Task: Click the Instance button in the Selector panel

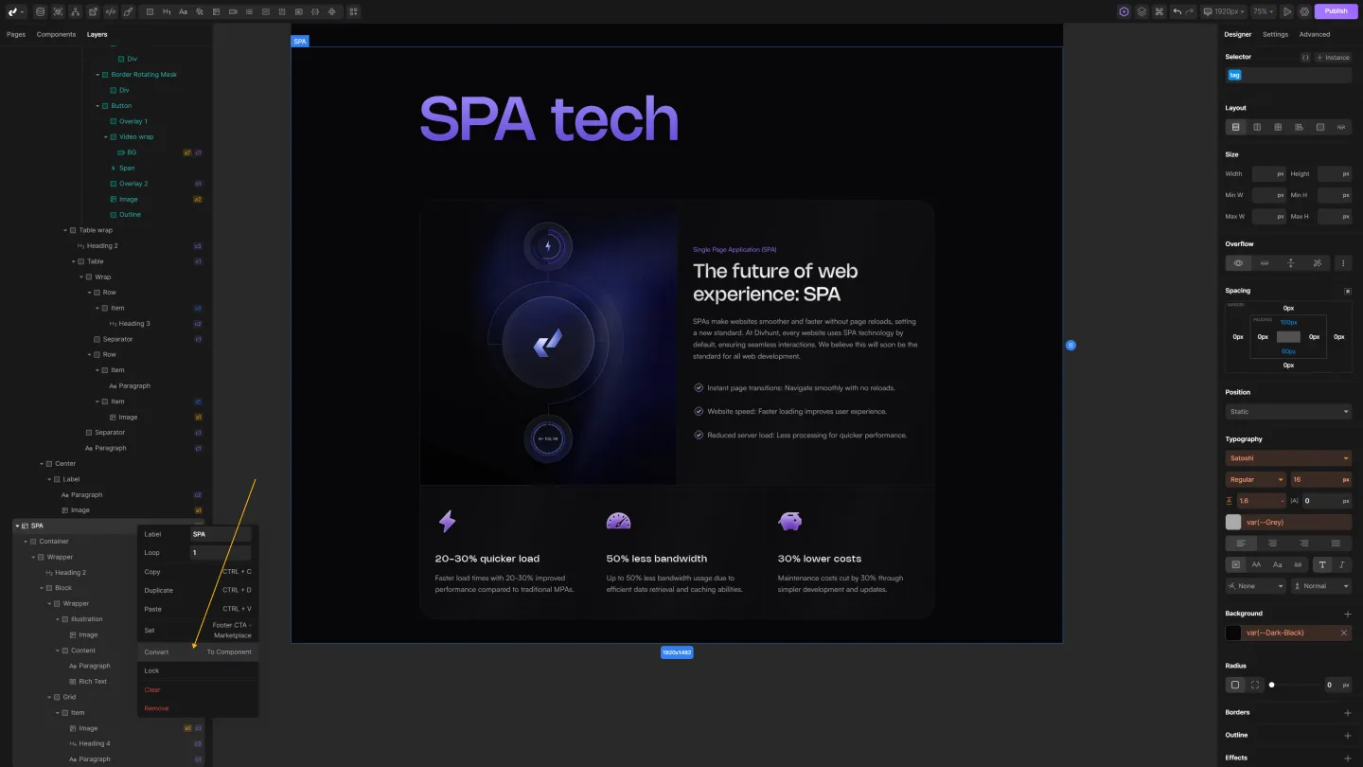Action: tap(1333, 57)
